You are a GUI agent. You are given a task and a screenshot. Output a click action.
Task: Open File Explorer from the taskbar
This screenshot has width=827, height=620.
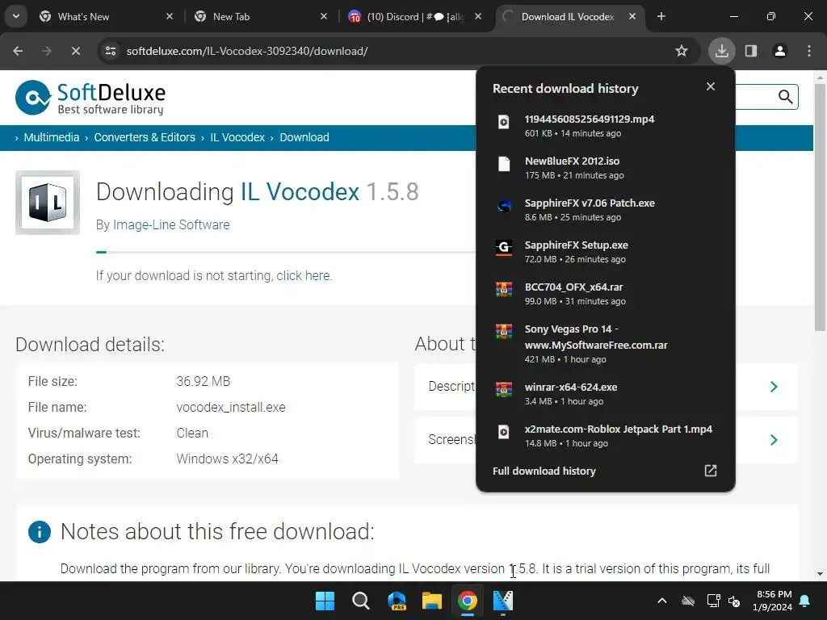[x=432, y=601]
